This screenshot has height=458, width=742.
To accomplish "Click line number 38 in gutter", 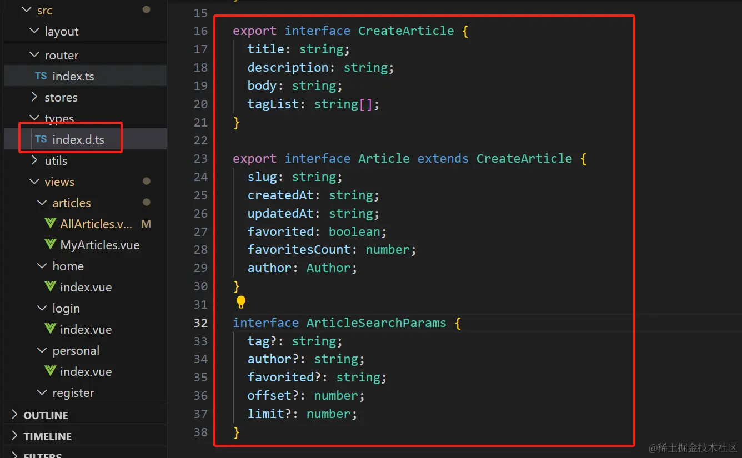I will point(200,432).
